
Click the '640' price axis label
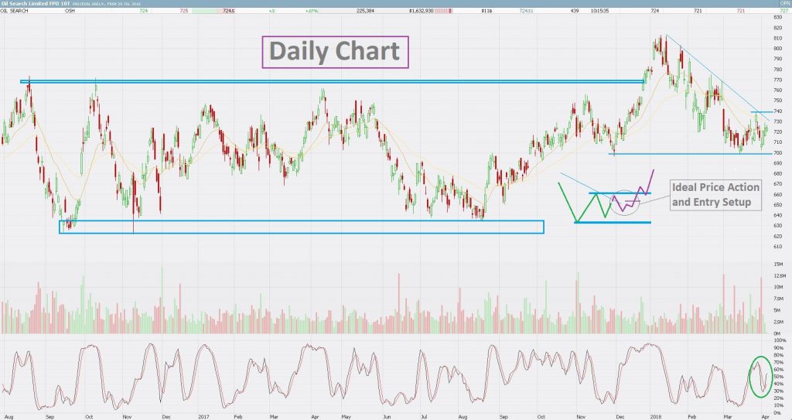[778, 215]
